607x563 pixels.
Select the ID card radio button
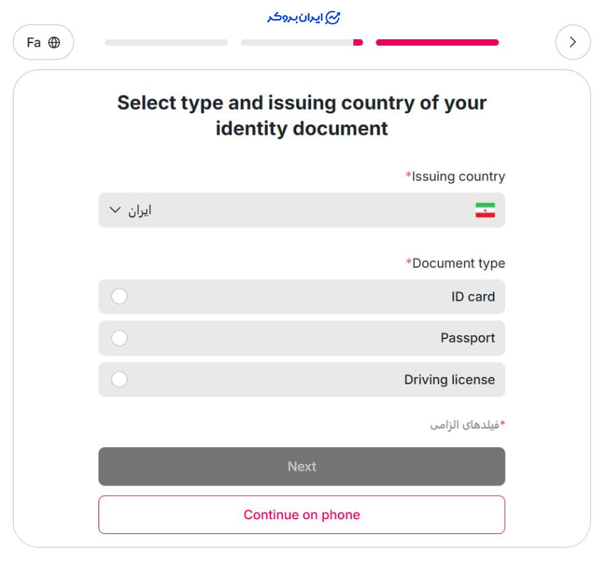coord(119,297)
